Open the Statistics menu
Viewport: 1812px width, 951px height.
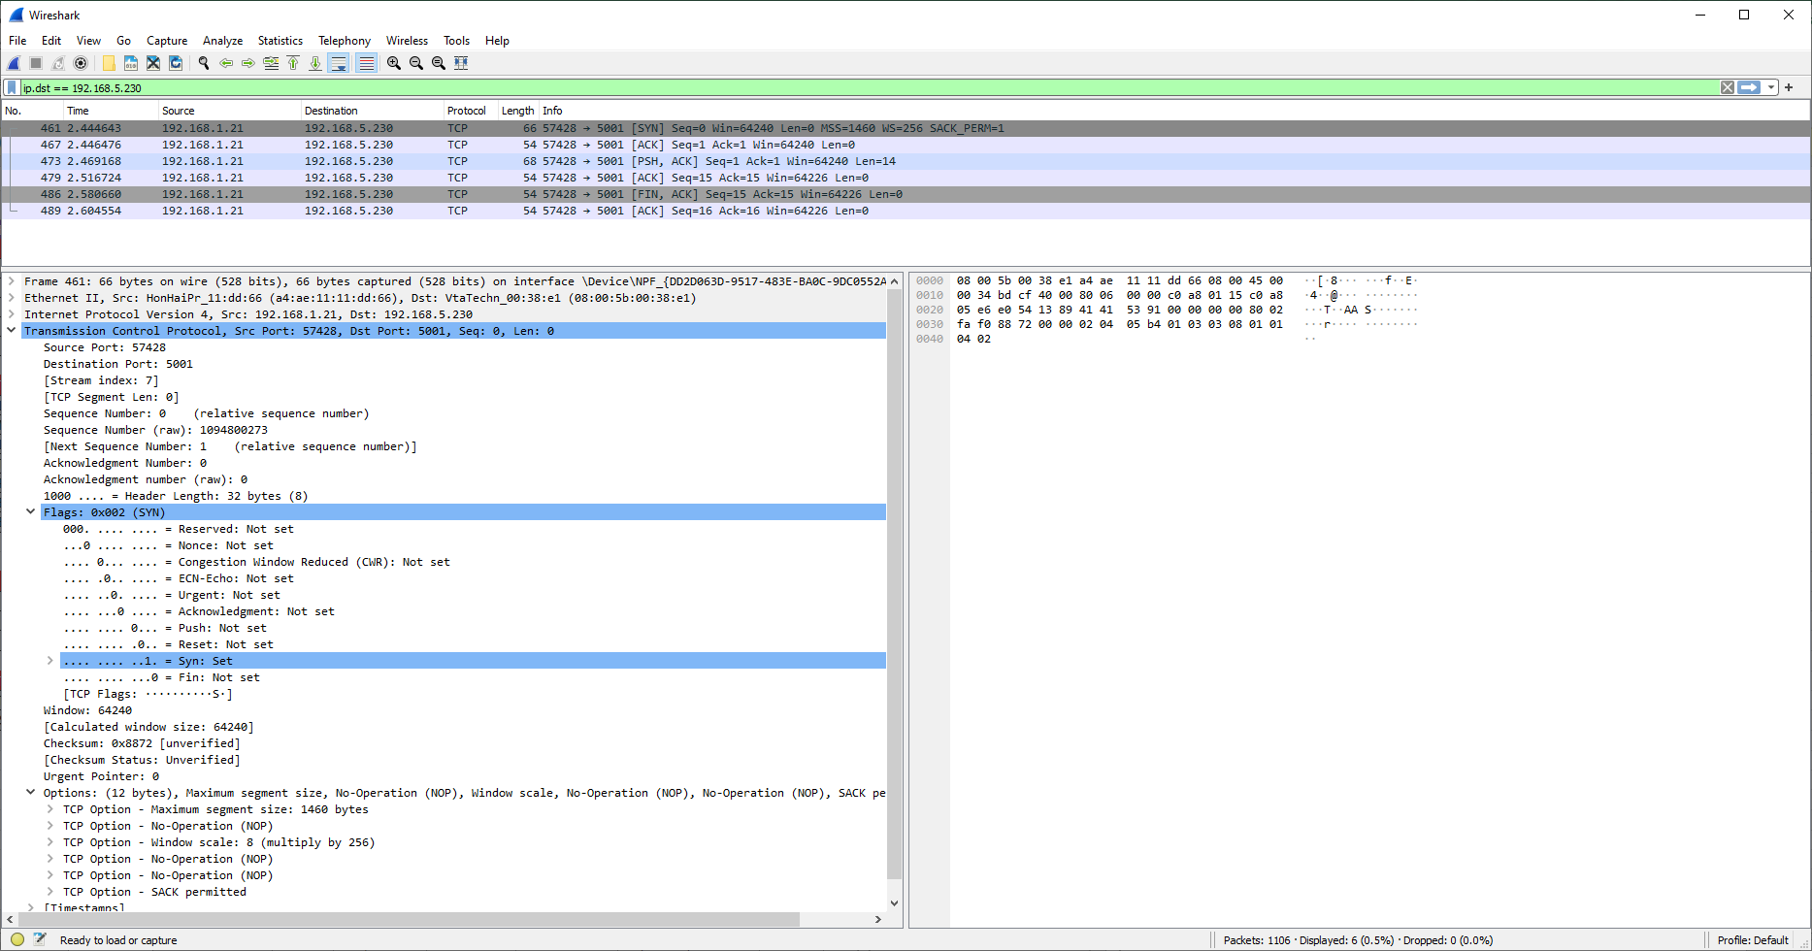(280, 41)
